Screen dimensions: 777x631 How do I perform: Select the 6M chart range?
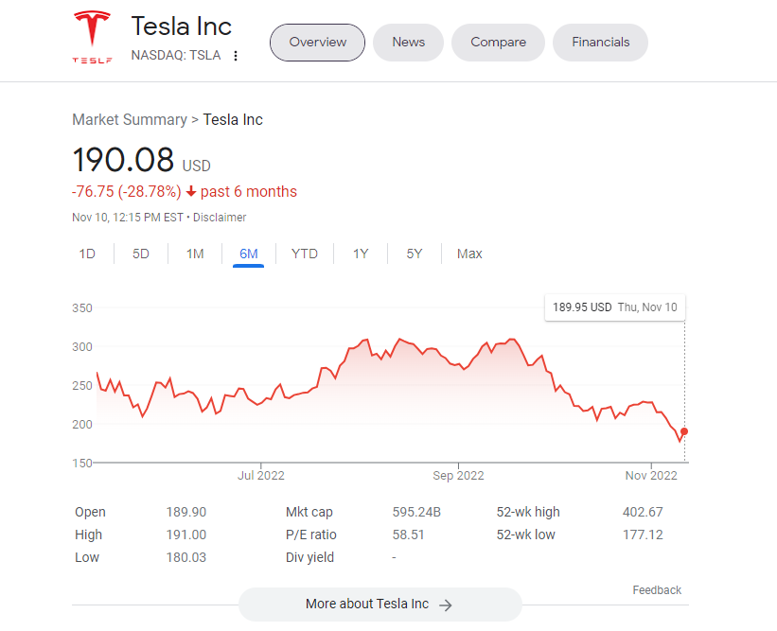249,254
